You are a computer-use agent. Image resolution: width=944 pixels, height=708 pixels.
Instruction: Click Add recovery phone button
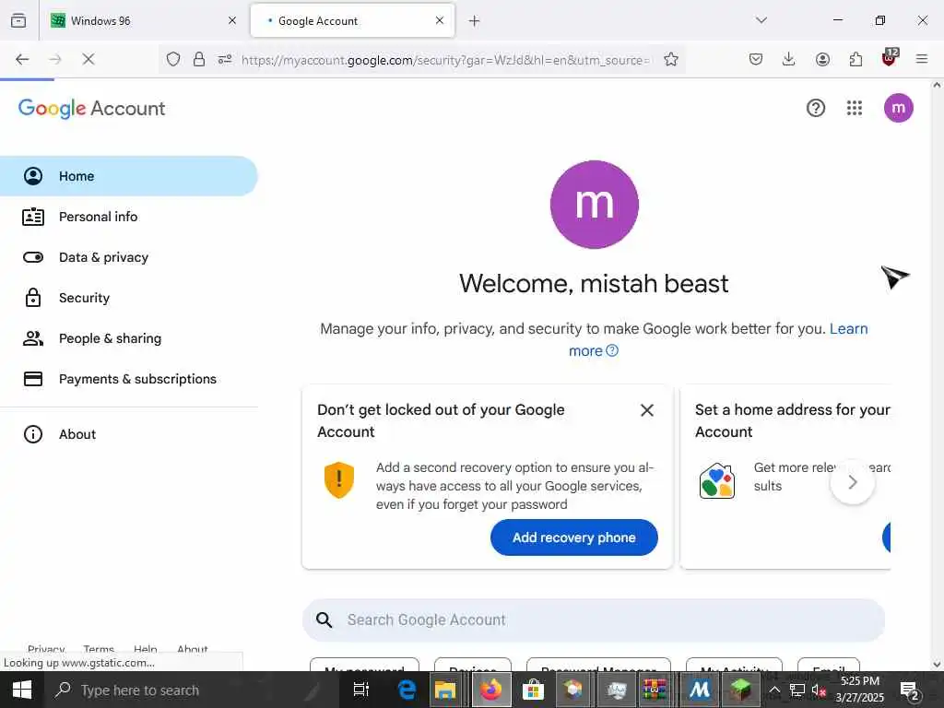573,537
